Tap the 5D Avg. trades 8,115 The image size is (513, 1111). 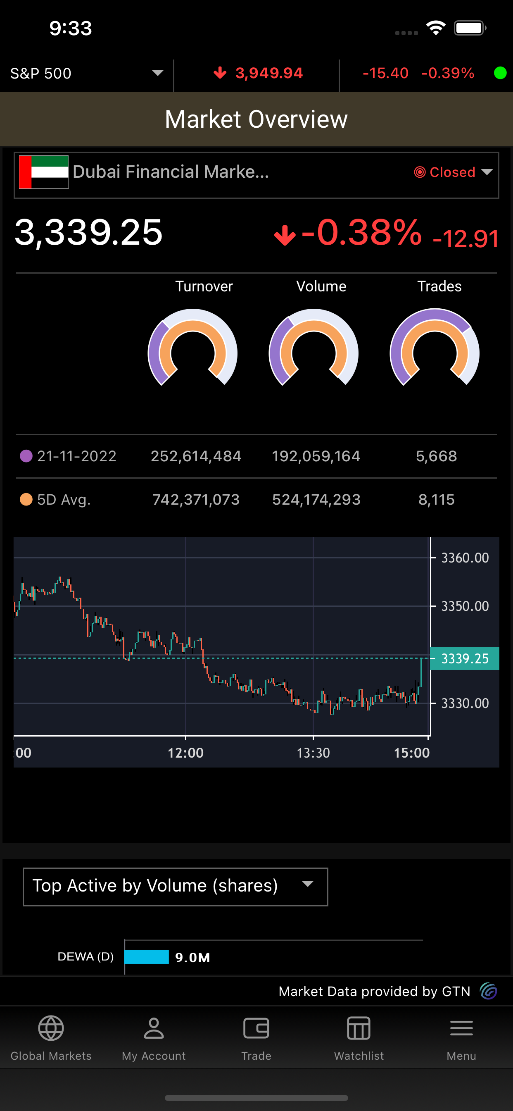[x=436, y=499]
